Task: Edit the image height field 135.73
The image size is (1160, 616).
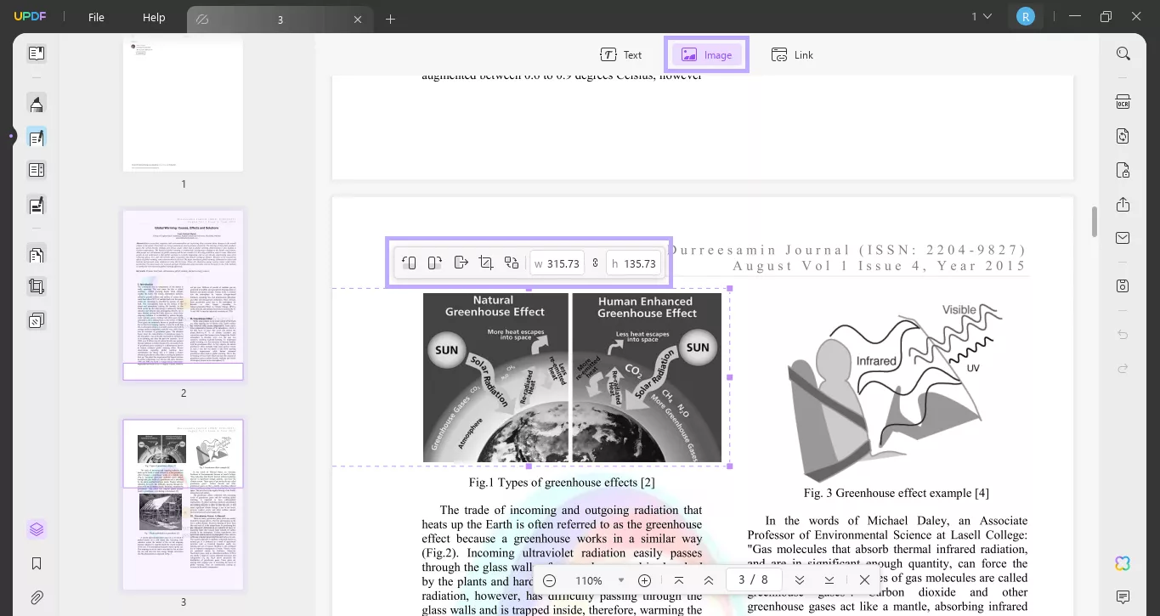Action: [x=634, y=263]
